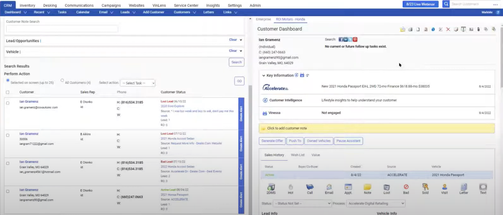Image resolution: width=503 pixels, height=215 pixels.
Task: Click the Customer Intelligence row icon
Action: (x=265, y=100)
